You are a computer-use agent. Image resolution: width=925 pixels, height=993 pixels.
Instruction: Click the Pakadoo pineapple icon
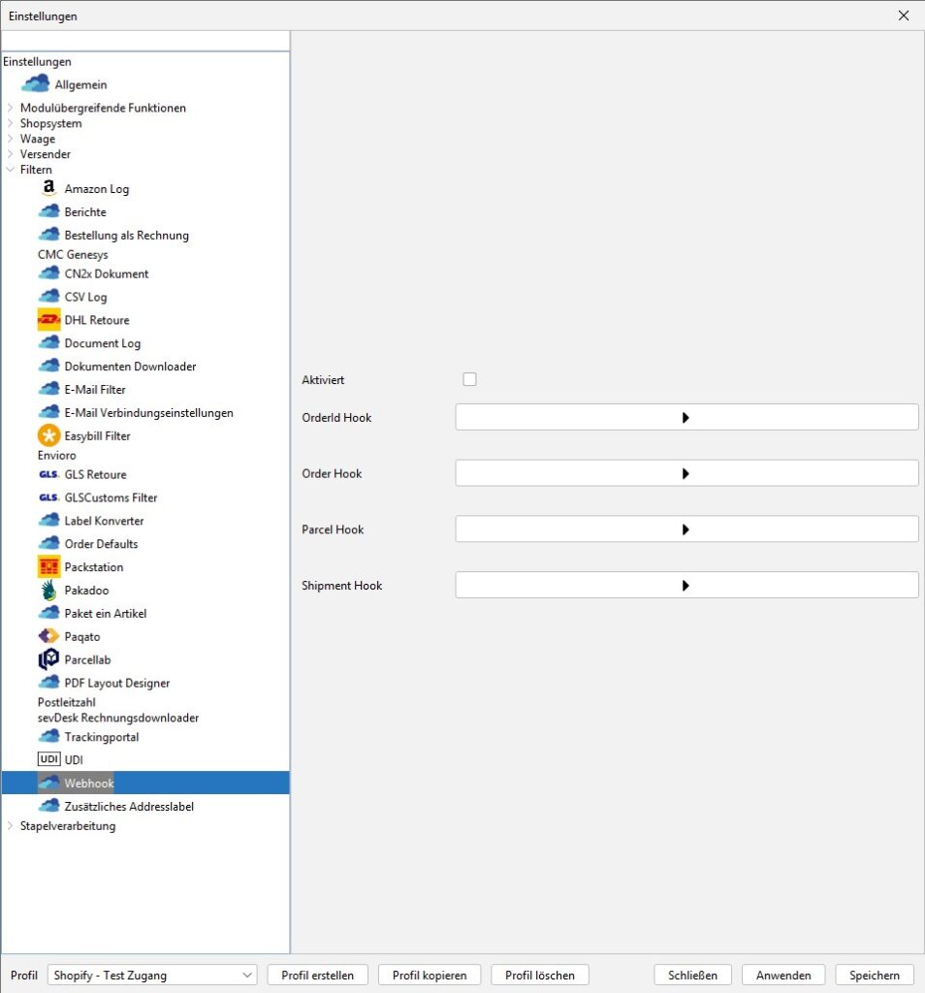48,591
